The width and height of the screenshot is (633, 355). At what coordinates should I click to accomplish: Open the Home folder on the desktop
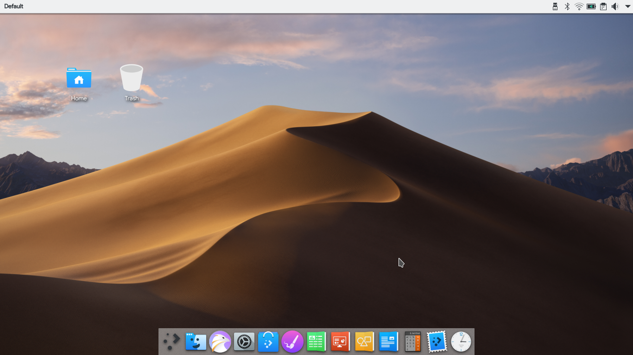(x=79, y=78)
